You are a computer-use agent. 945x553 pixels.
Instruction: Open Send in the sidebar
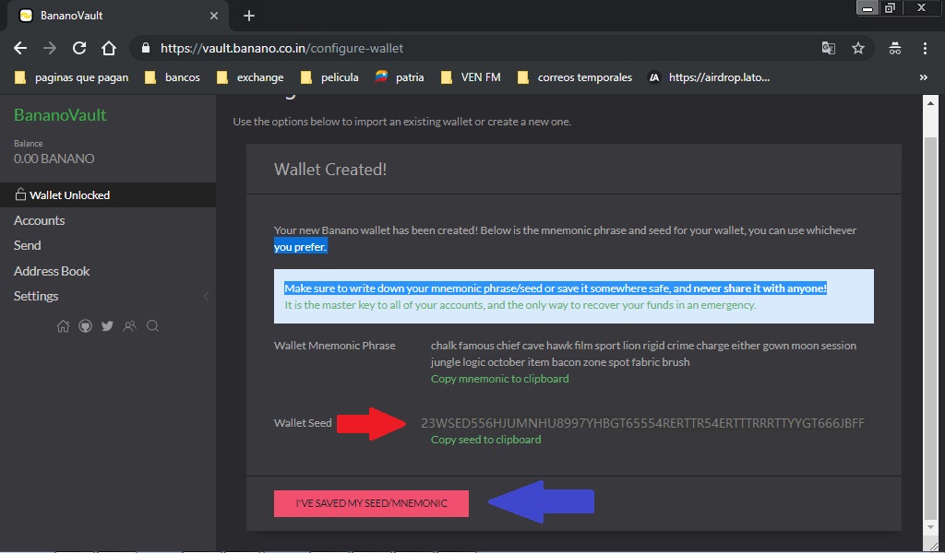(x=27, y=245)
